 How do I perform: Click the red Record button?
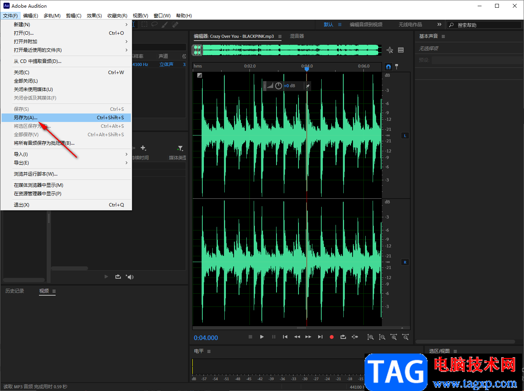click(331, 337)
